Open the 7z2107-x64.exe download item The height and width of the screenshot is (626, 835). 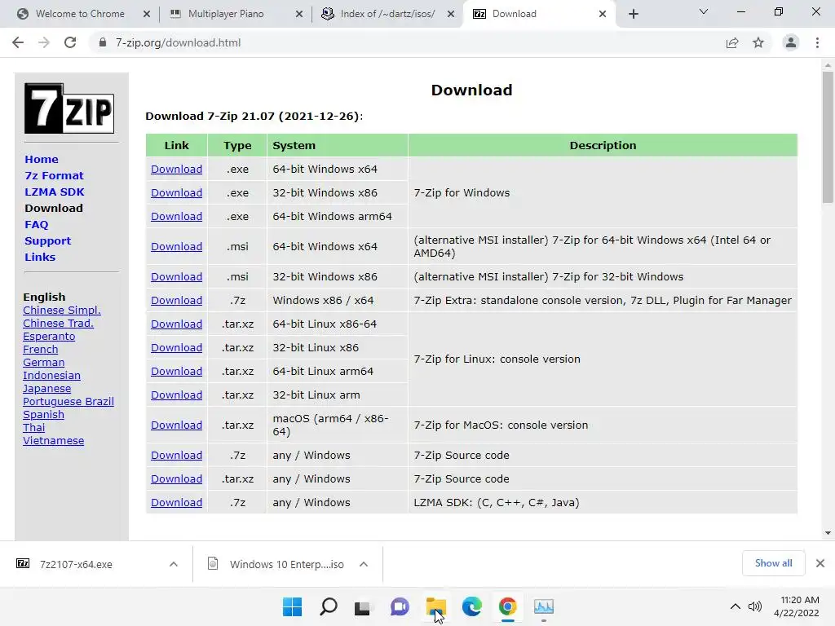pos(76,564)
